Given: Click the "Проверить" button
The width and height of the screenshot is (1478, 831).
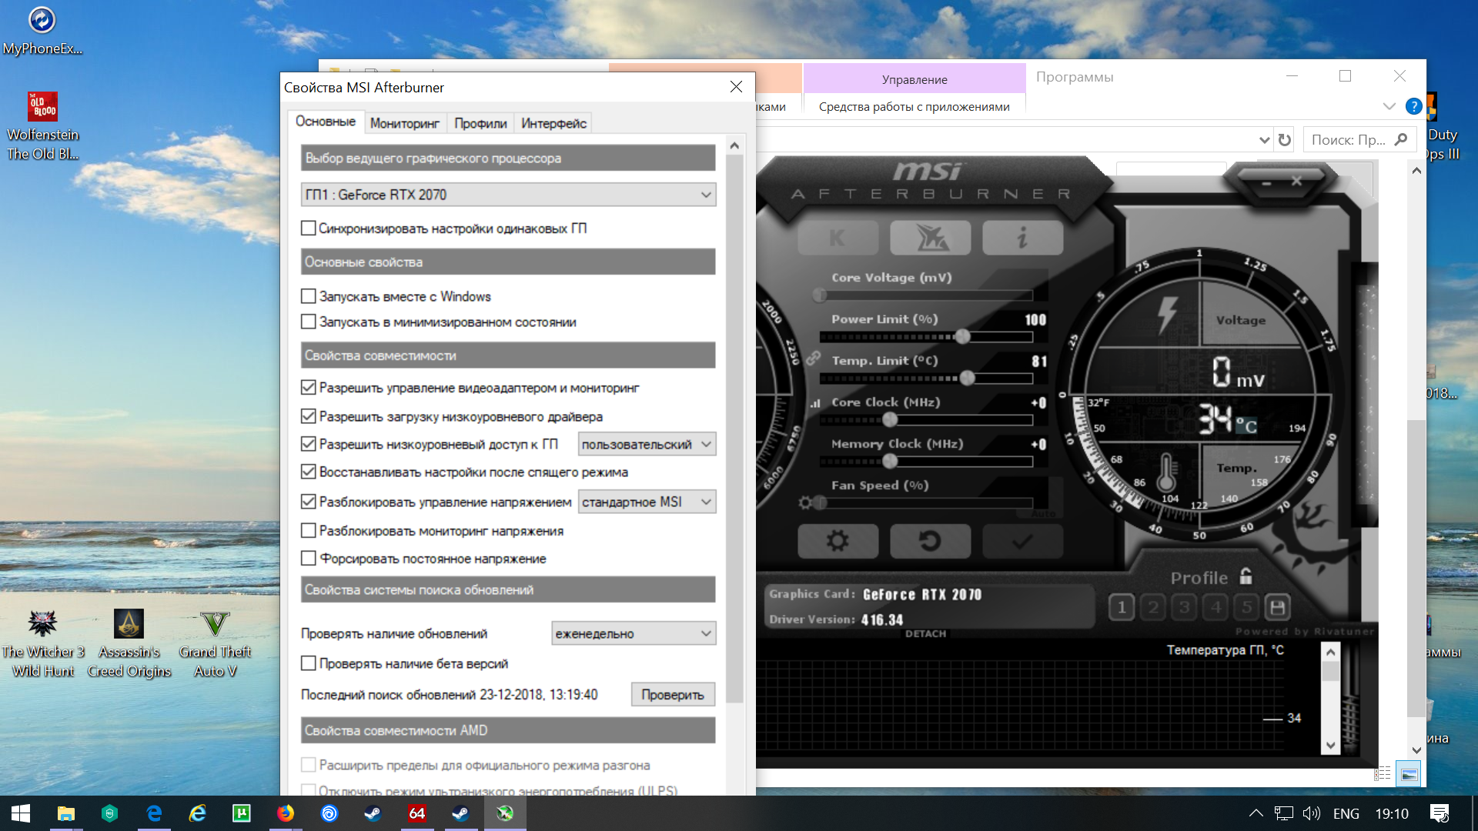Looking at the screenshot, I should click(673, 694).
